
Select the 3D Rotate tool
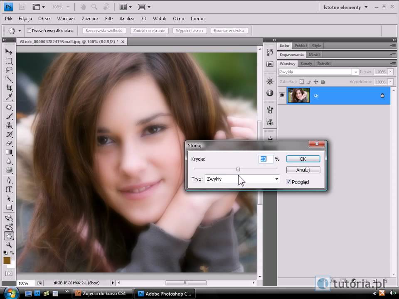coord(9,218)
